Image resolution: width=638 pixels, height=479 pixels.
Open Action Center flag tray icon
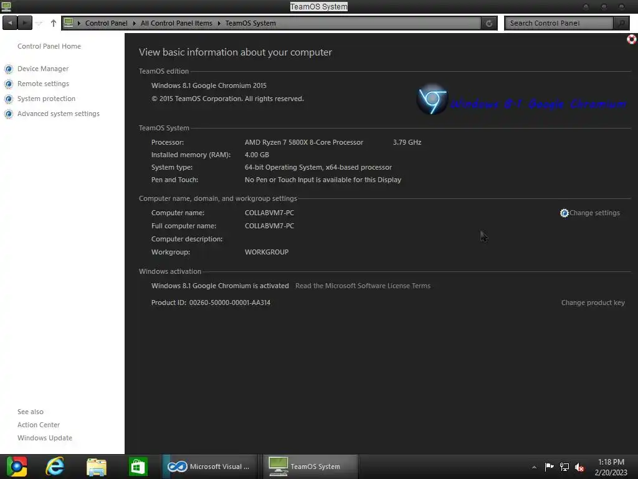549,467
